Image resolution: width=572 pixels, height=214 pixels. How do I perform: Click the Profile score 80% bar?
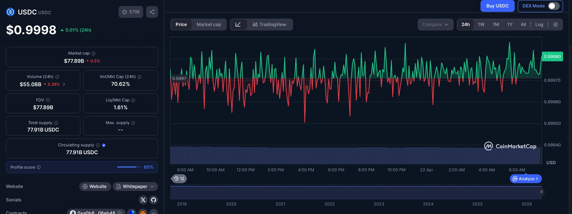click(129, 167)
